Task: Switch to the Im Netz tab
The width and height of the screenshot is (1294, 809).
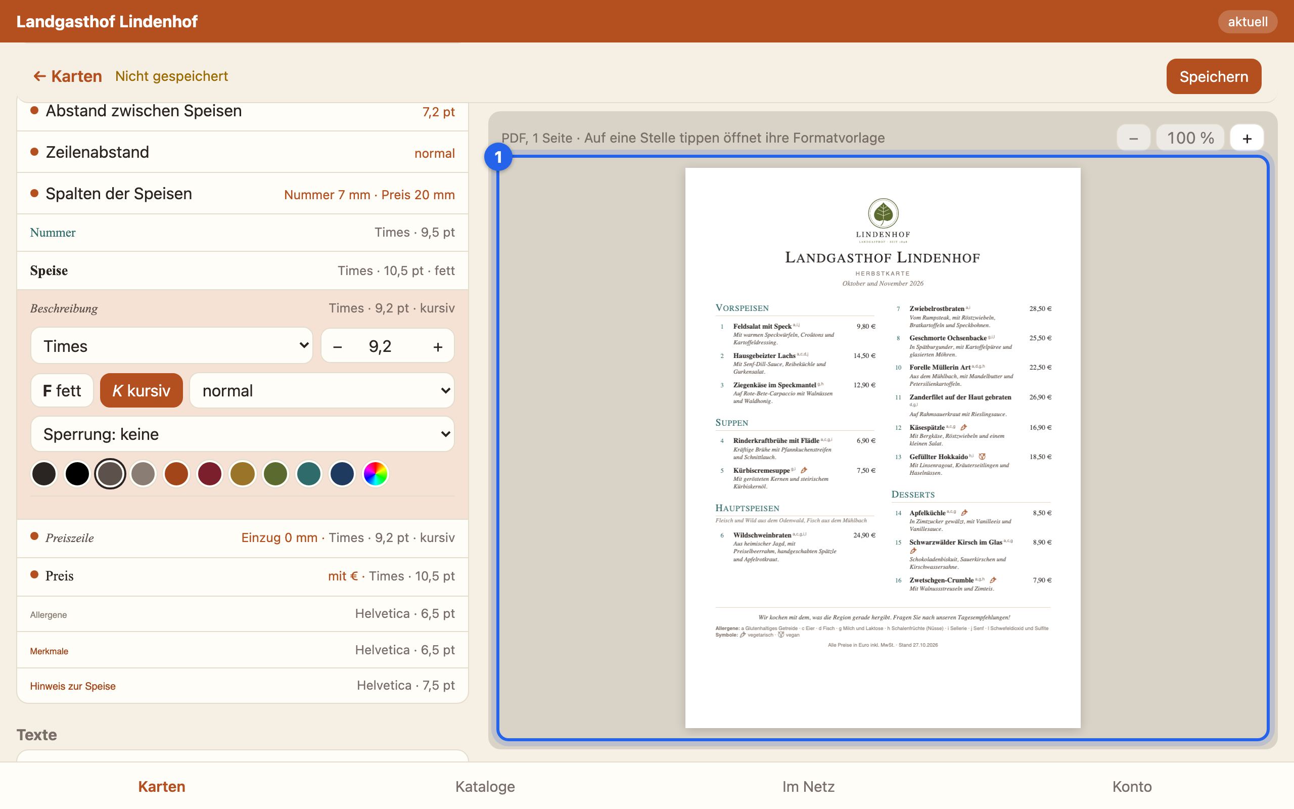Action: 808,786
